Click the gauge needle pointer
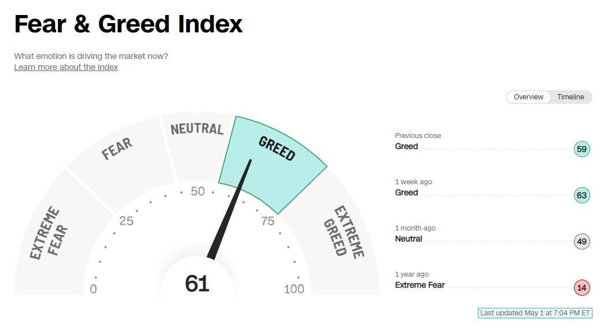This screenshot has height=331, width=600. 230,210
